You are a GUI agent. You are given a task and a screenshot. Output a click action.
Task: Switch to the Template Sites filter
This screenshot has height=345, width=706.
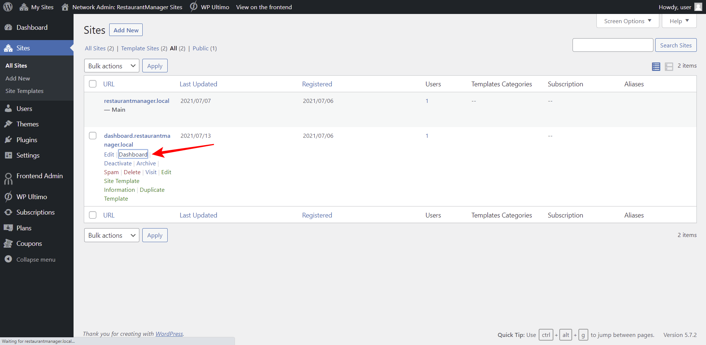coord(140,48)
